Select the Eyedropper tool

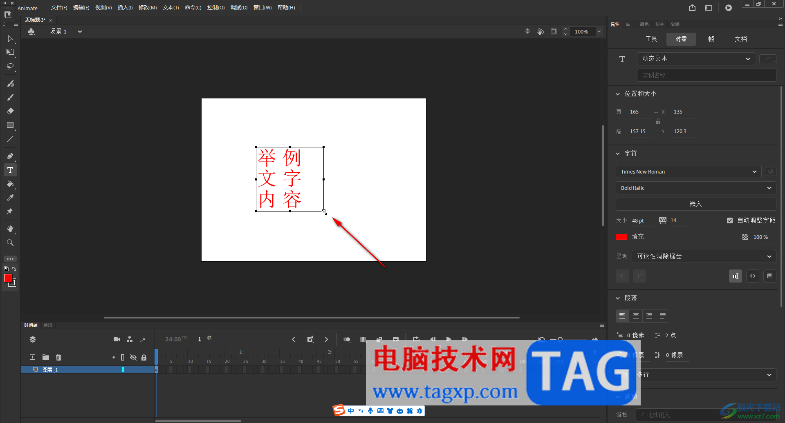tap(10, 198)
